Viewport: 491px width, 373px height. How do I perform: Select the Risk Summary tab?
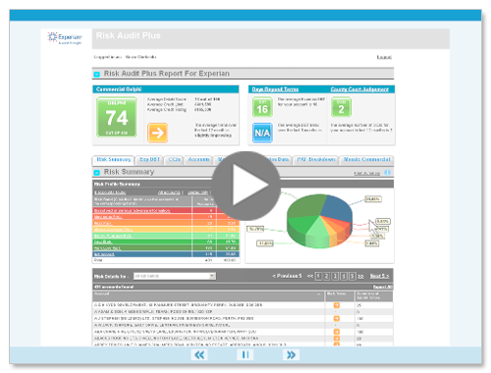114,160
